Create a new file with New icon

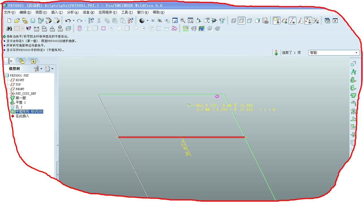[x=9, y=21]
